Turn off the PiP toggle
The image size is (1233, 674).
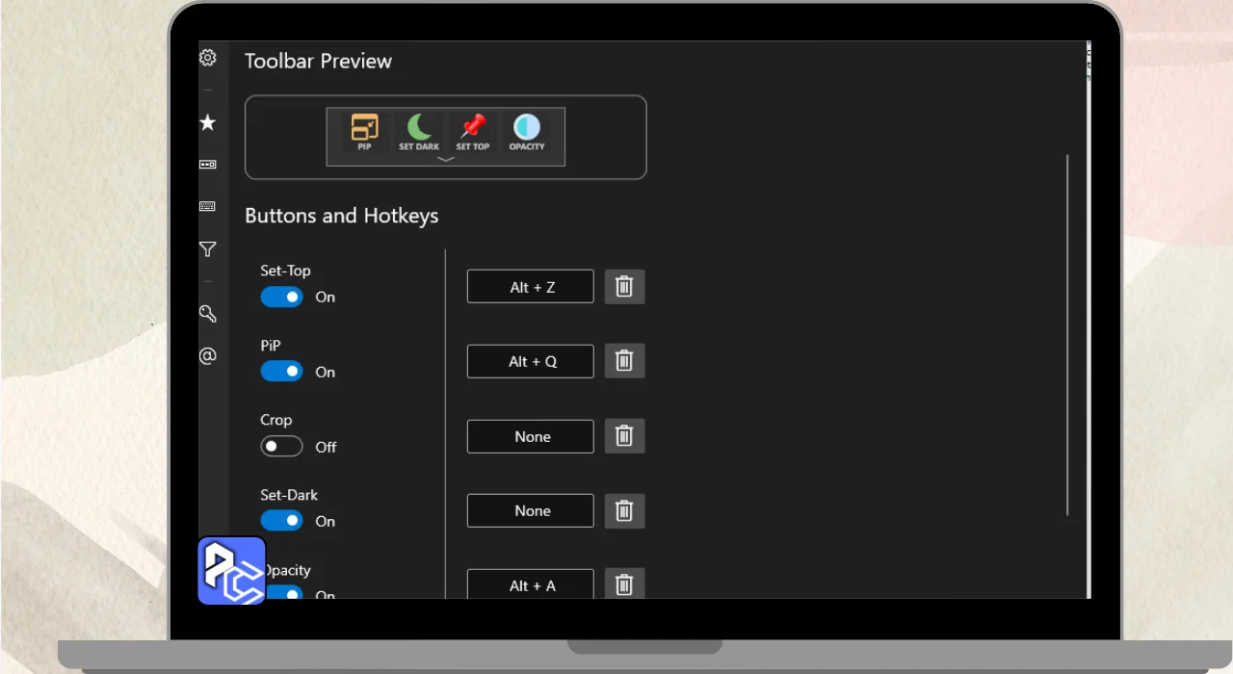coord(281,372)
